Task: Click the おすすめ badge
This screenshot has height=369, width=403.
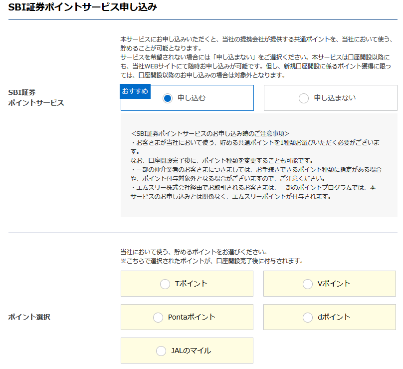Action: pos(135,91)
